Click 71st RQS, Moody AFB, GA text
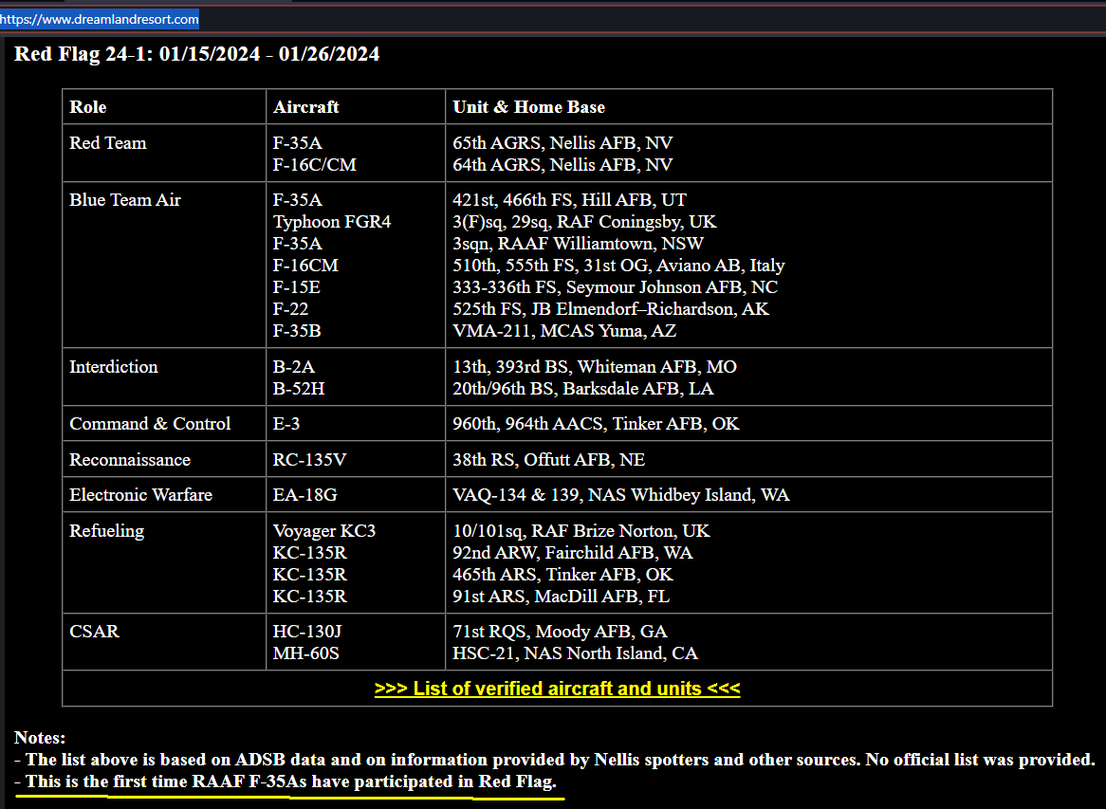1106x809 pixels. (x=560, y=632)
